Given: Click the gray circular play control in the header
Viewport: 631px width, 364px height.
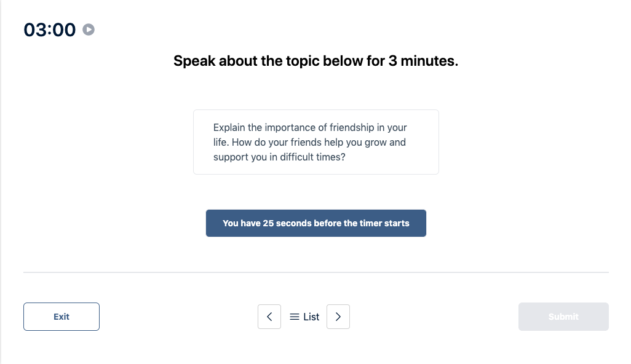Looking at the screenshot, I should point(88,29).
